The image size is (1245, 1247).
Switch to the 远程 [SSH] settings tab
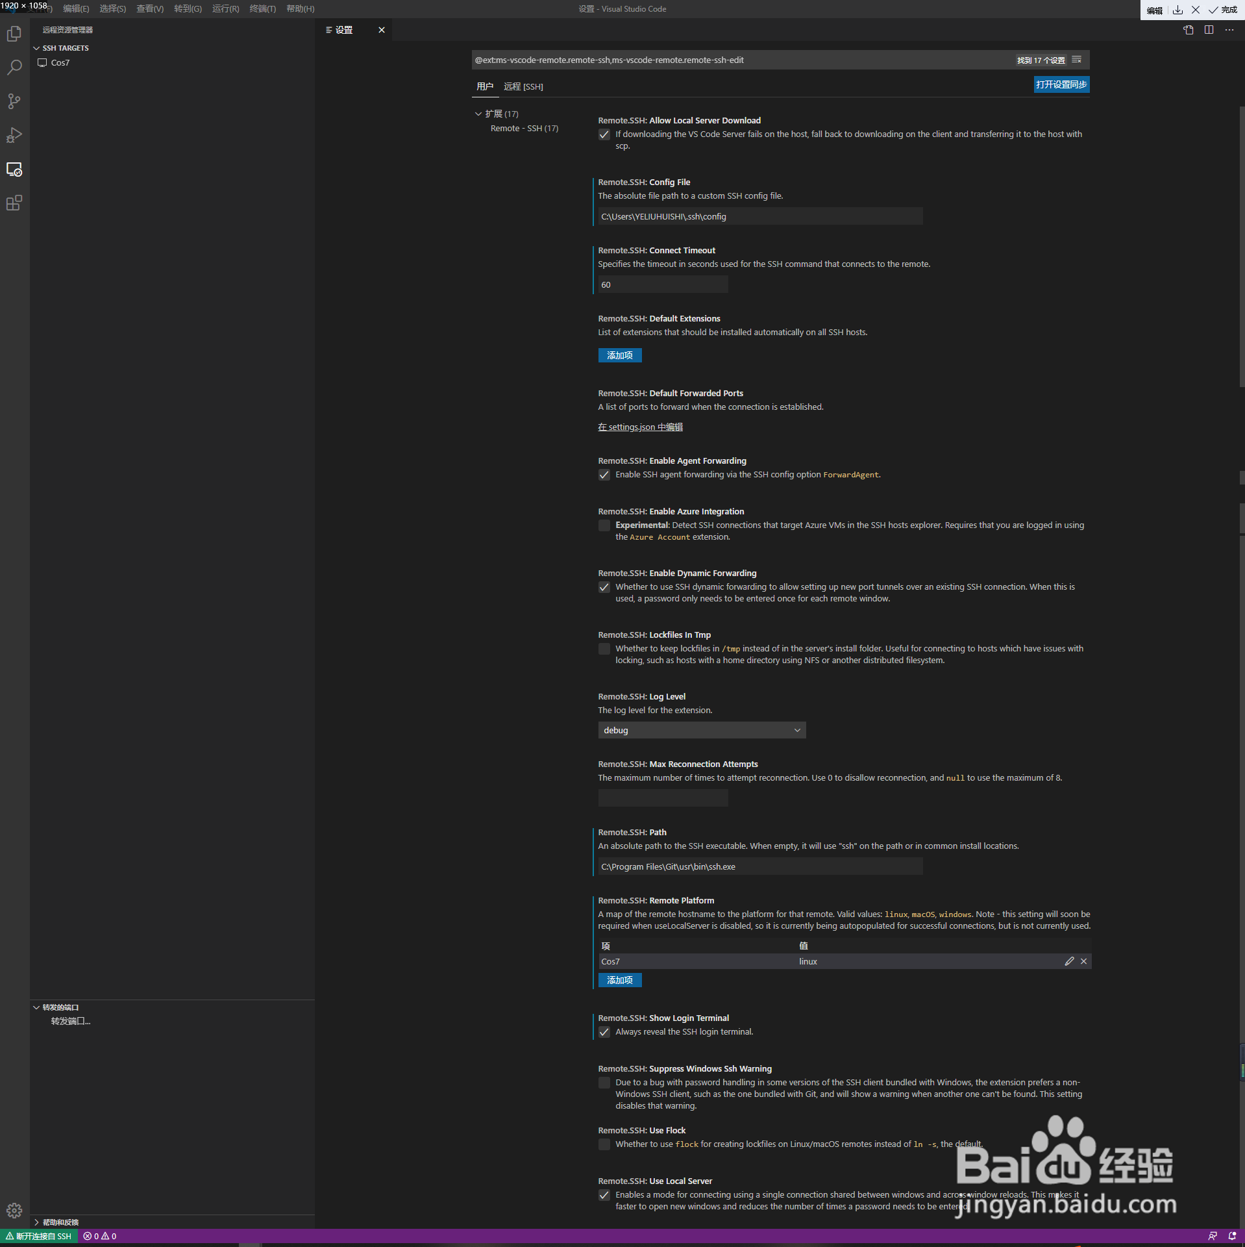[523, 86]
